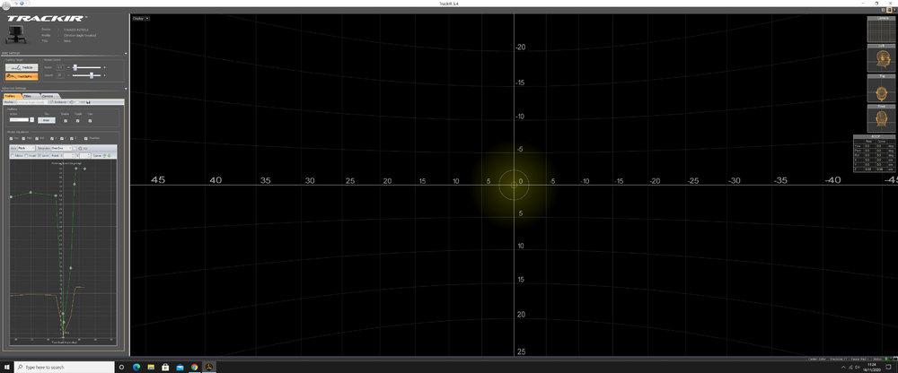Screen dimensions: 898x373
Task: Open the Windows Start menu
Action: (7, 367)
